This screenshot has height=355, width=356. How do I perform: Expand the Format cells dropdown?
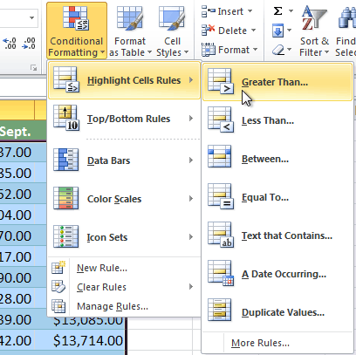coord(229,50)
